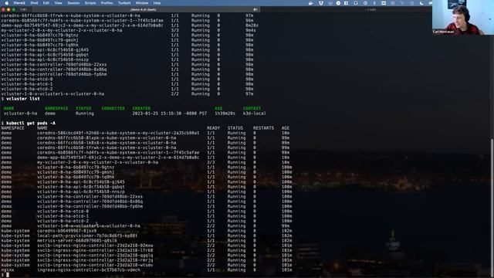Click the '2023-01-25 15:16:30 -0800 PST' timestamp

pyautogui.click(x=170, y=114)
